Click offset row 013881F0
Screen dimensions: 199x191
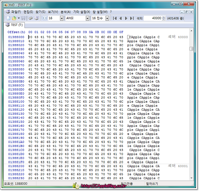[x=16, y=162]
